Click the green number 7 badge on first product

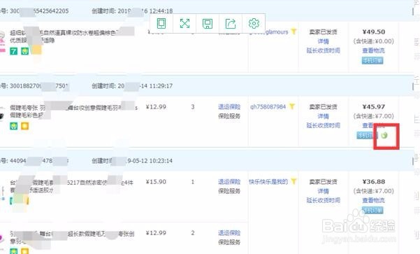pyautogui.click(x=14, y=51)
